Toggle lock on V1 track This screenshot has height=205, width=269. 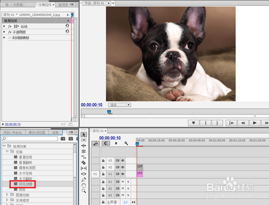point(103,174)
